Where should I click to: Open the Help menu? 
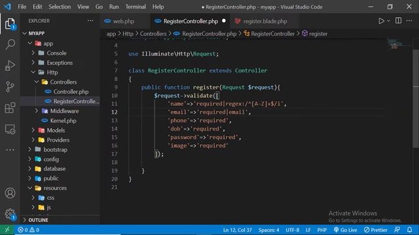coord(158,7)
